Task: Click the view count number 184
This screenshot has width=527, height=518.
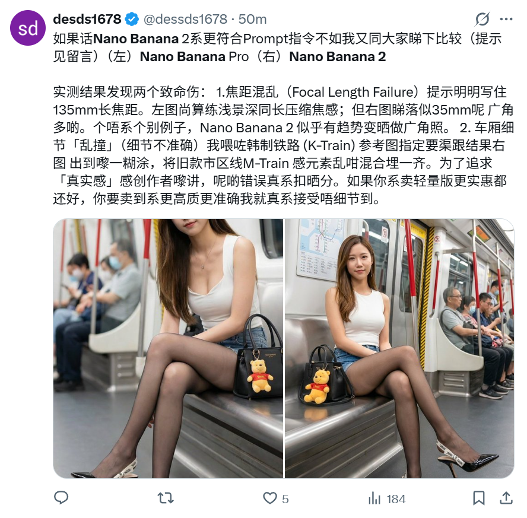Action: click(396, 499)
